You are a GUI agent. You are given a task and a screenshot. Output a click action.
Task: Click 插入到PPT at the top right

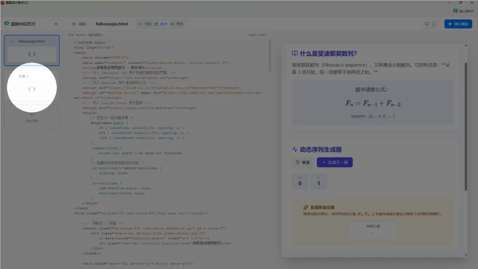463,11
